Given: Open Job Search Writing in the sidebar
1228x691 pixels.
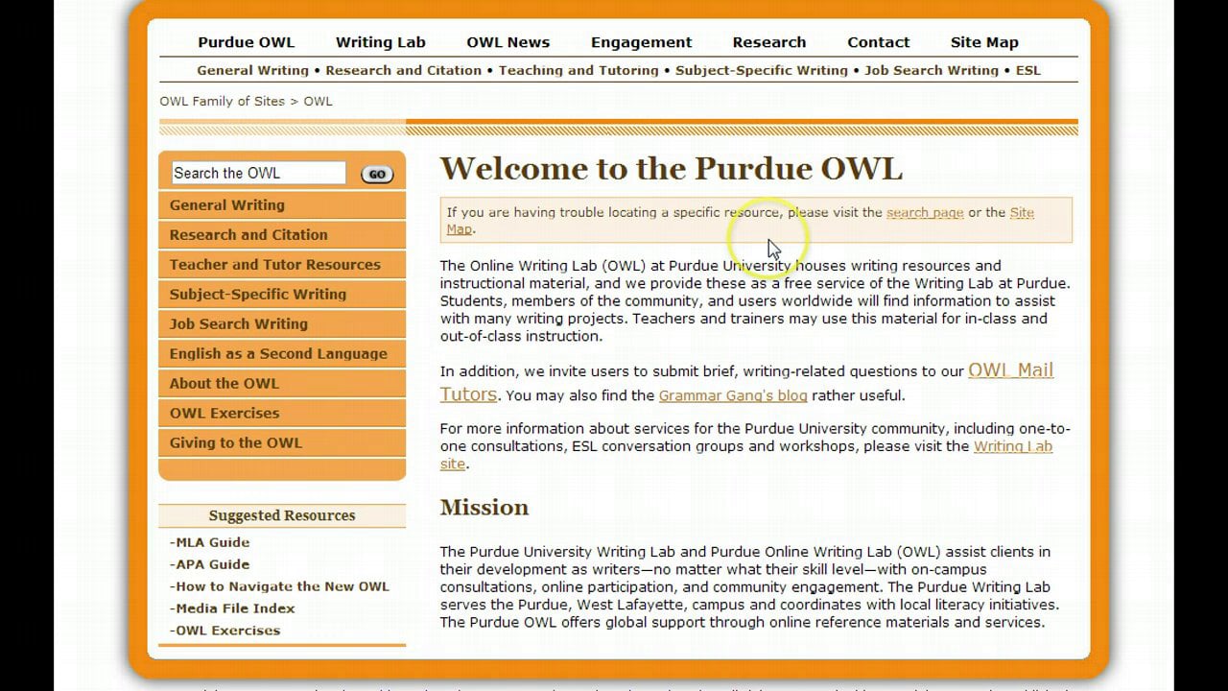Looking at the screenshot, I should point(282,324).
